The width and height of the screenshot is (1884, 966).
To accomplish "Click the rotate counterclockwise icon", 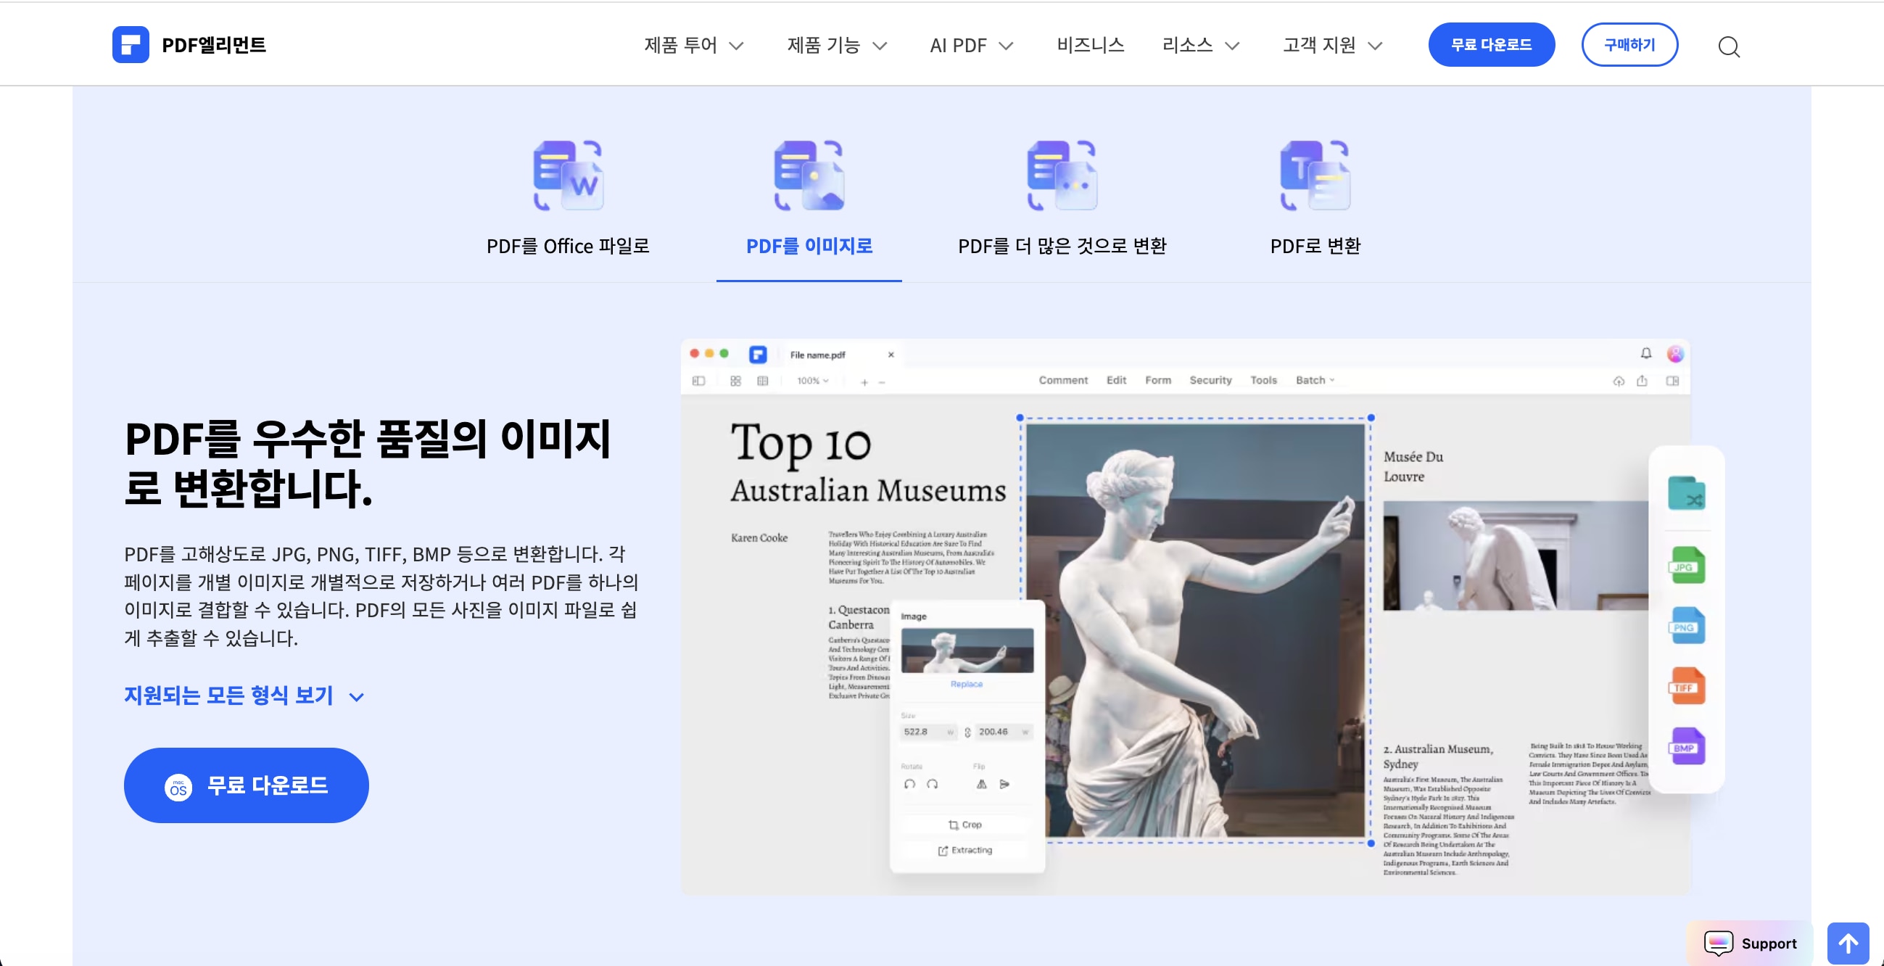I will click(x=911, y=784).
